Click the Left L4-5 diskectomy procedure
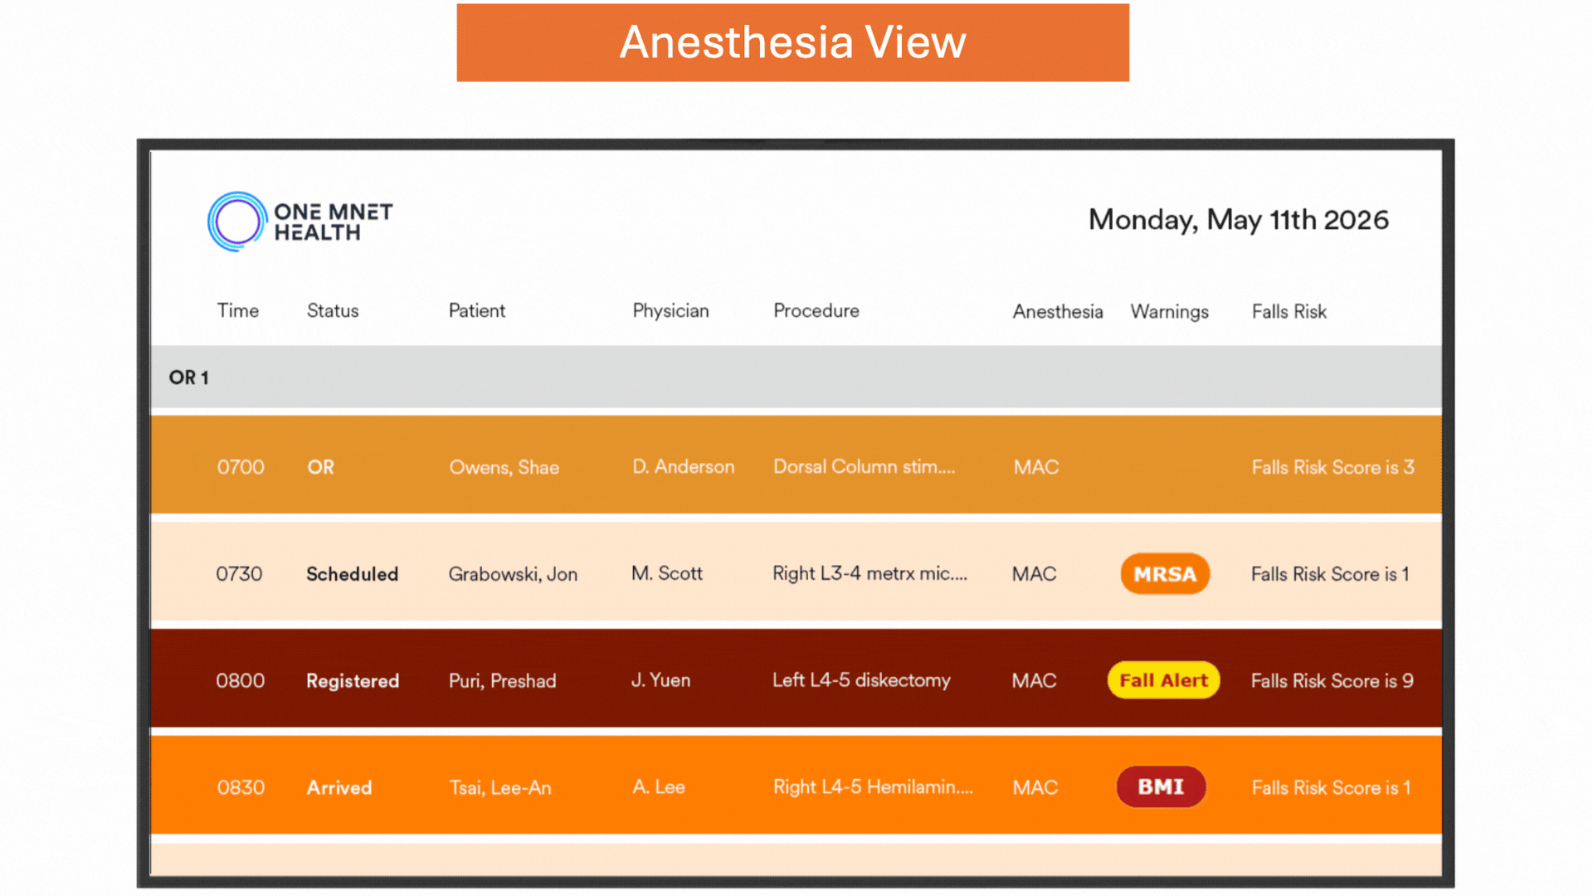 click(x=861, y=680)
